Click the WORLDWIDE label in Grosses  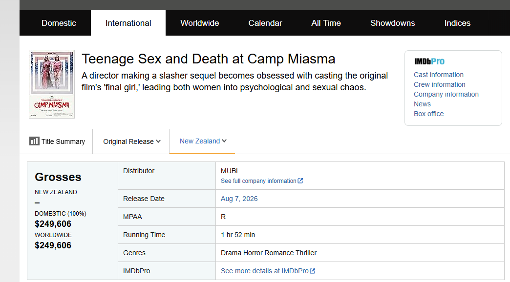pyautogui.click(x=53, y=235)
